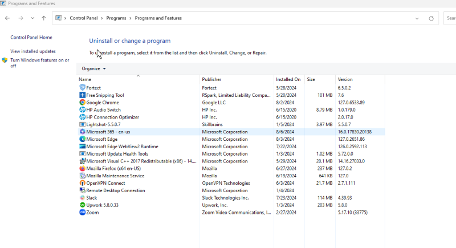
Task: Click the Windows features shield icon
Action: (x=5, y=60)
